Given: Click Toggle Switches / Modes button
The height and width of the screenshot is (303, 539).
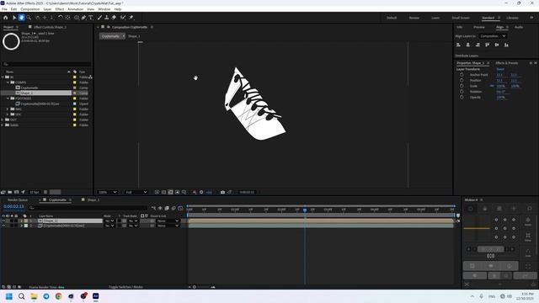Looking at the screenshot, I should [125, 287].
